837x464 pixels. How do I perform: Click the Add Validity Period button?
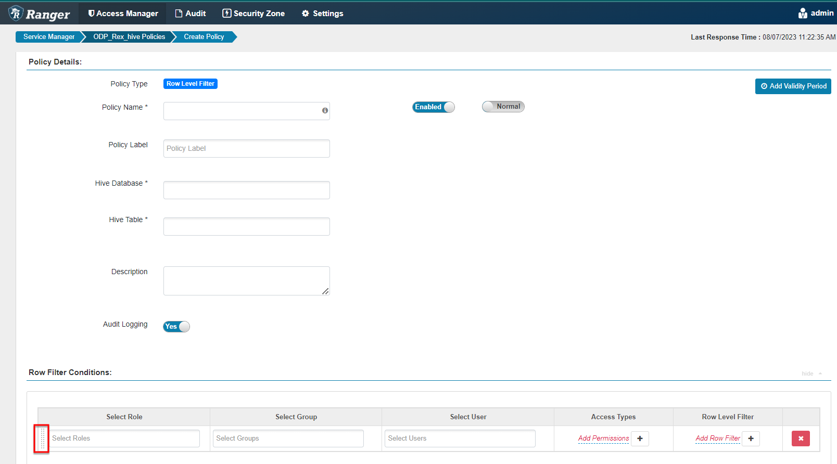point(793,86)
